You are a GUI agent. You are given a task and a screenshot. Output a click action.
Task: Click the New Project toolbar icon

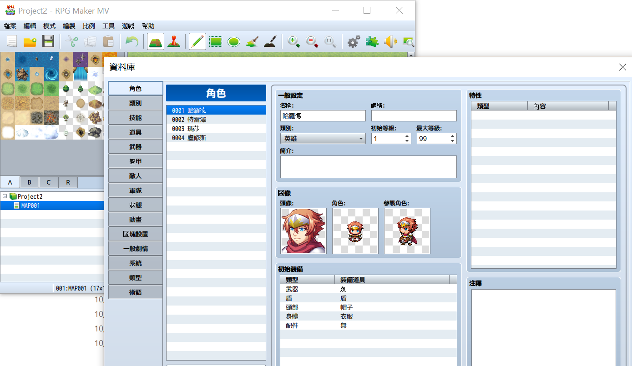pyautogui.click(x=12, y=42)
